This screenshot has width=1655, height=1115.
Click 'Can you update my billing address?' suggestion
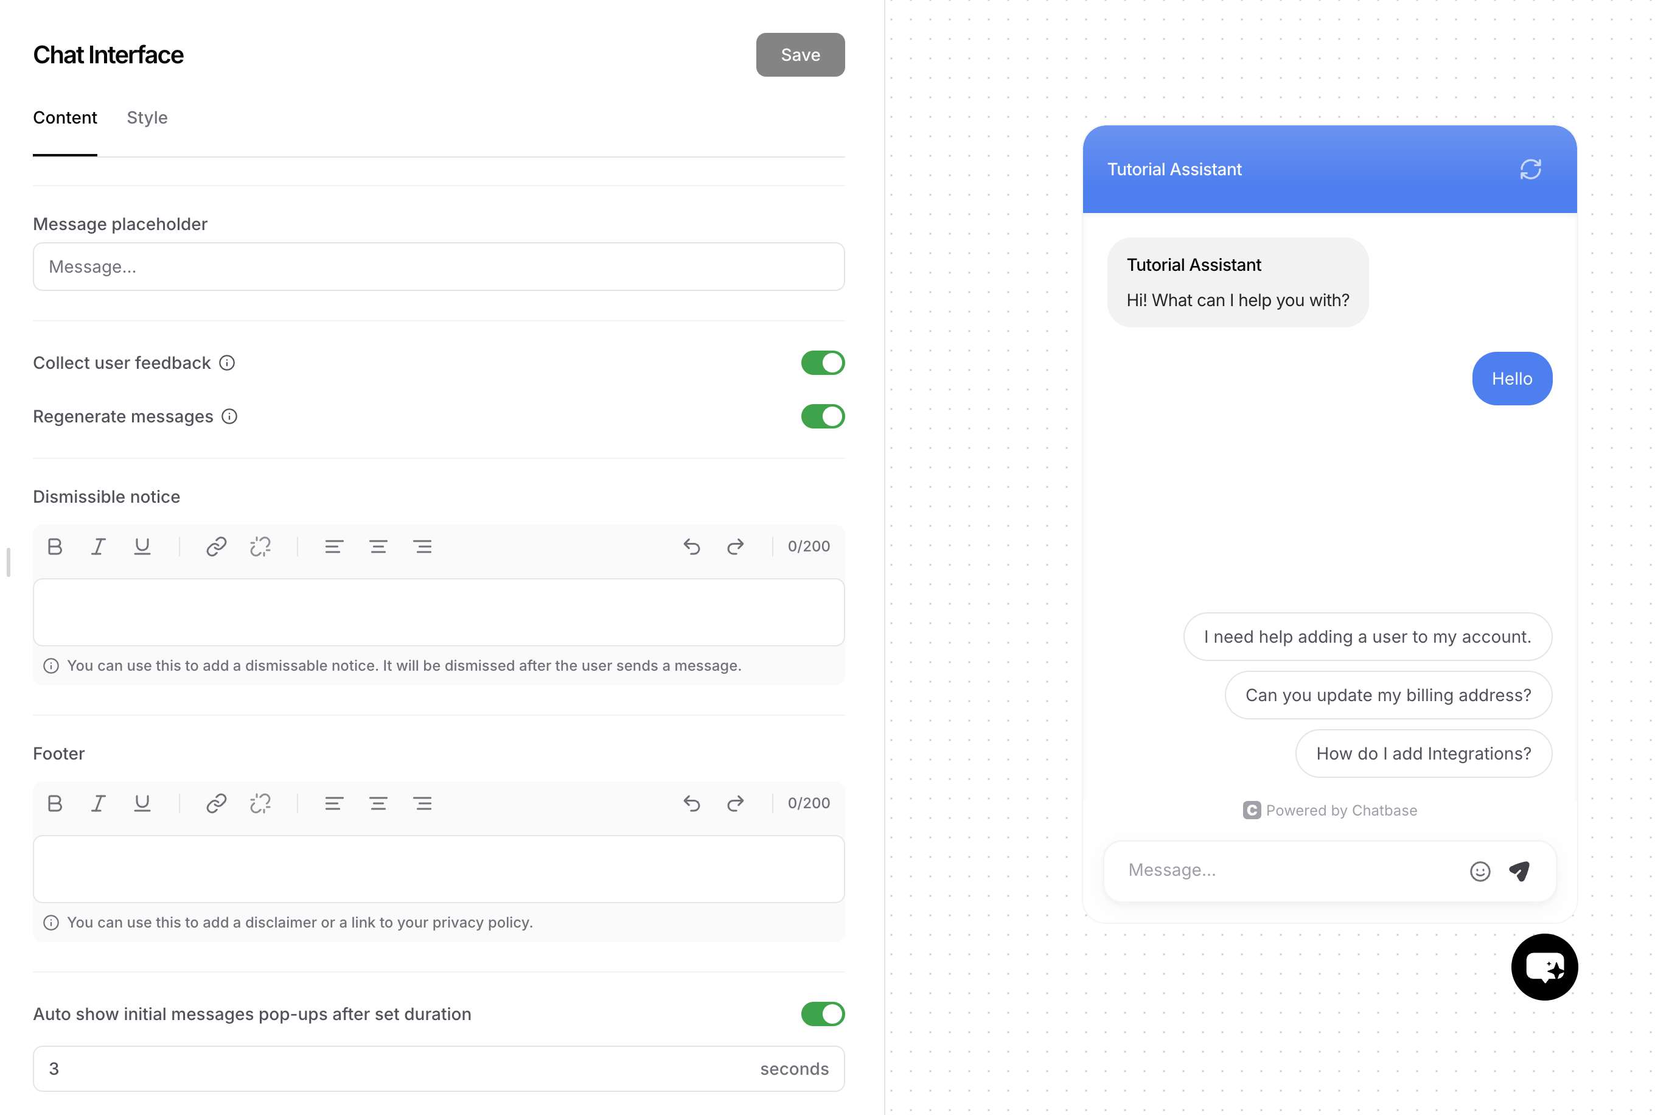coord(1388,694)
